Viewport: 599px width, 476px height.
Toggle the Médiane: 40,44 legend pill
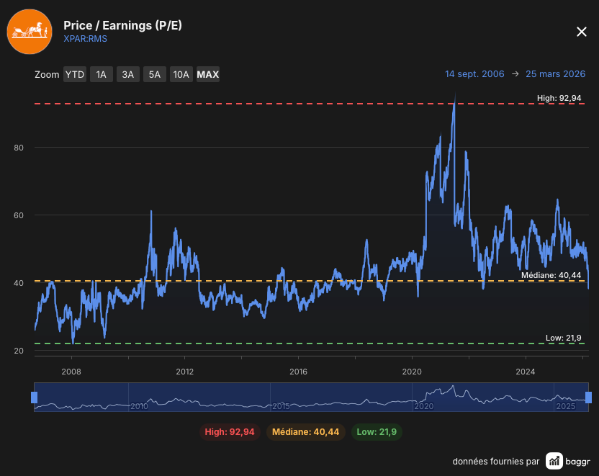pos(305,432)
